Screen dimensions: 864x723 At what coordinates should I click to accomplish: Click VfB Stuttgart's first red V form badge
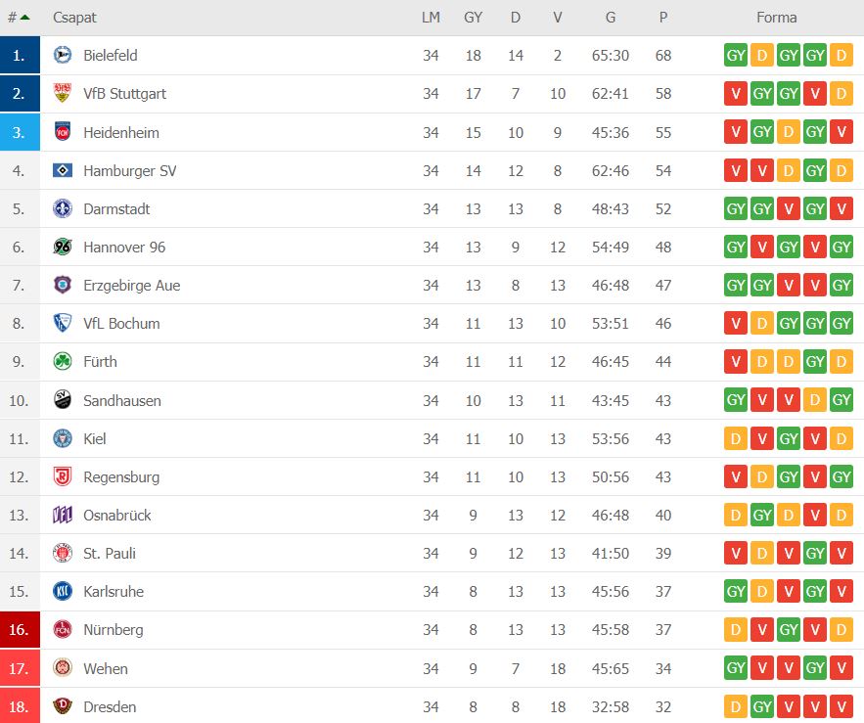coord(736,94)
